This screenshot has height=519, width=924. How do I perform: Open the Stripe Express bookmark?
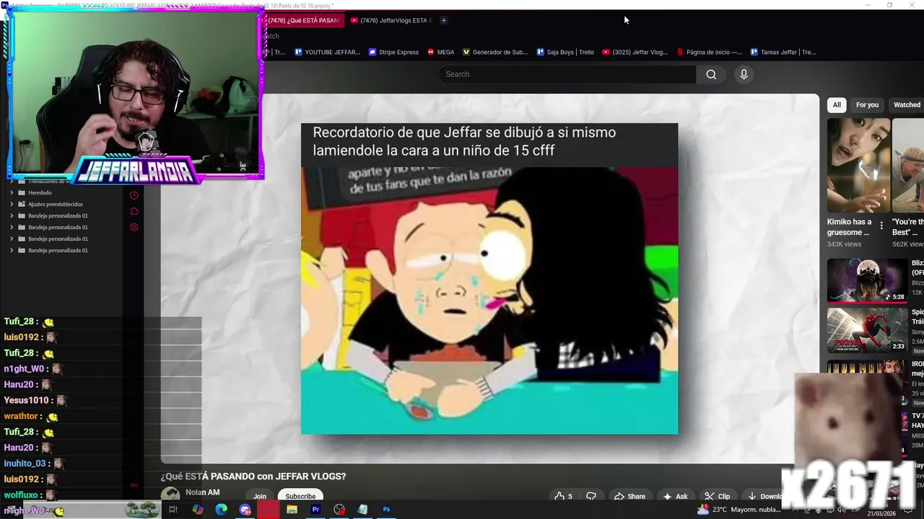click(393, 52)
